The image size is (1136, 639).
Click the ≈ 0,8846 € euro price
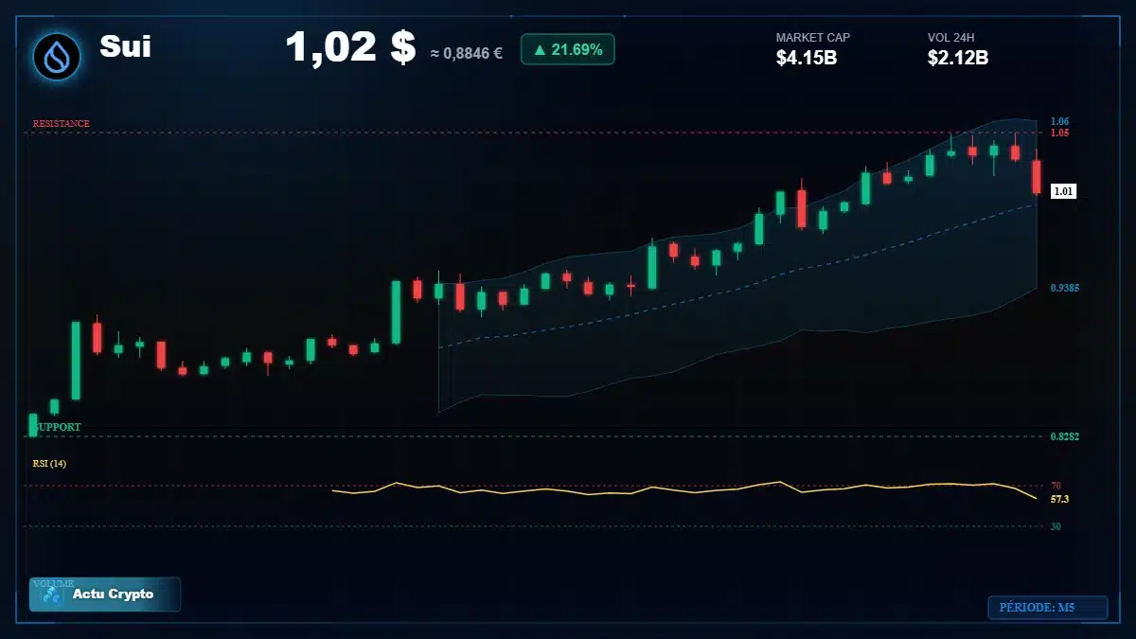(467, 53)
